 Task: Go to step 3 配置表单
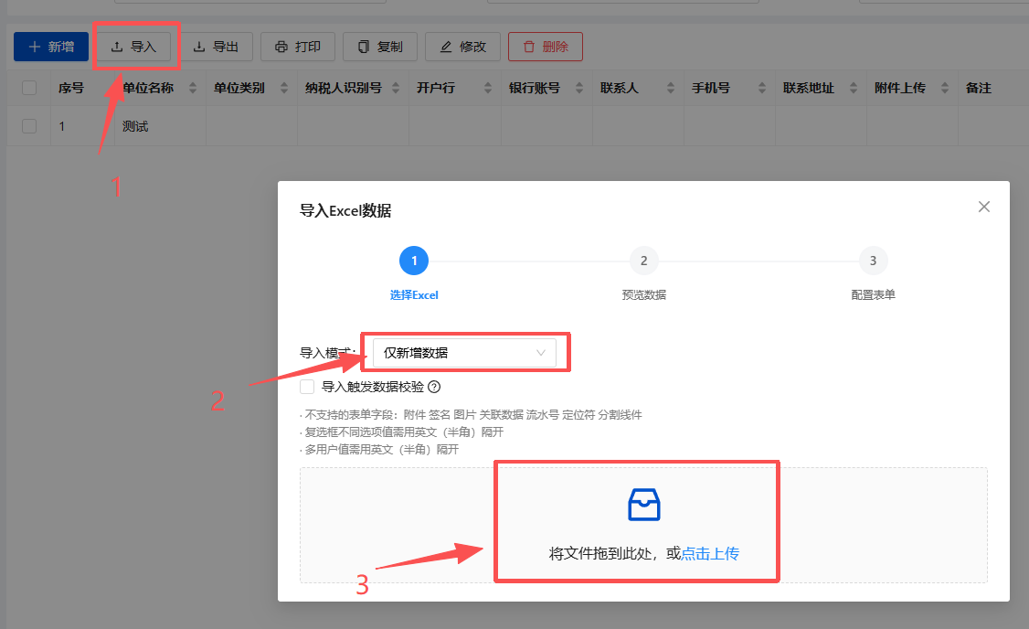(873, 261)
